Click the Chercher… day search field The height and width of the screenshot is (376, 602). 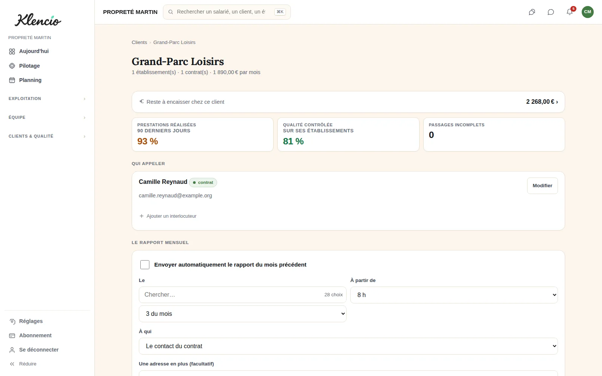(x=243, y=295)
